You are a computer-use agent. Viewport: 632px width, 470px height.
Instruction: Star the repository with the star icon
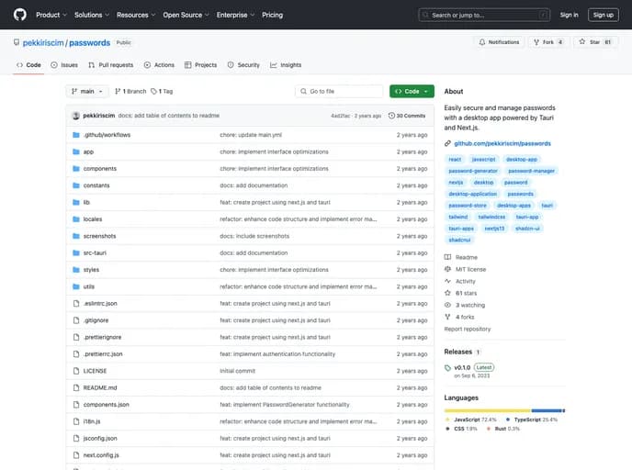582,41
